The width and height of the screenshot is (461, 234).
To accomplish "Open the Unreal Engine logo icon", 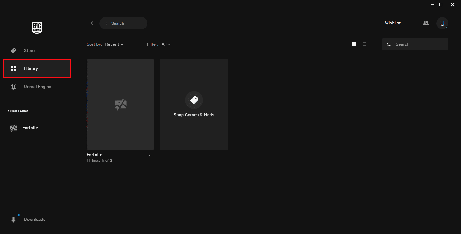I will pyautogui.click(x=14, y=87).
